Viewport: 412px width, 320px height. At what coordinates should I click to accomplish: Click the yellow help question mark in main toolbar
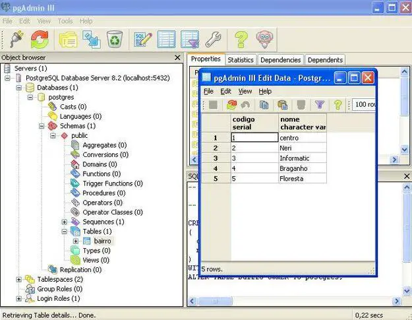pos(241,39)
